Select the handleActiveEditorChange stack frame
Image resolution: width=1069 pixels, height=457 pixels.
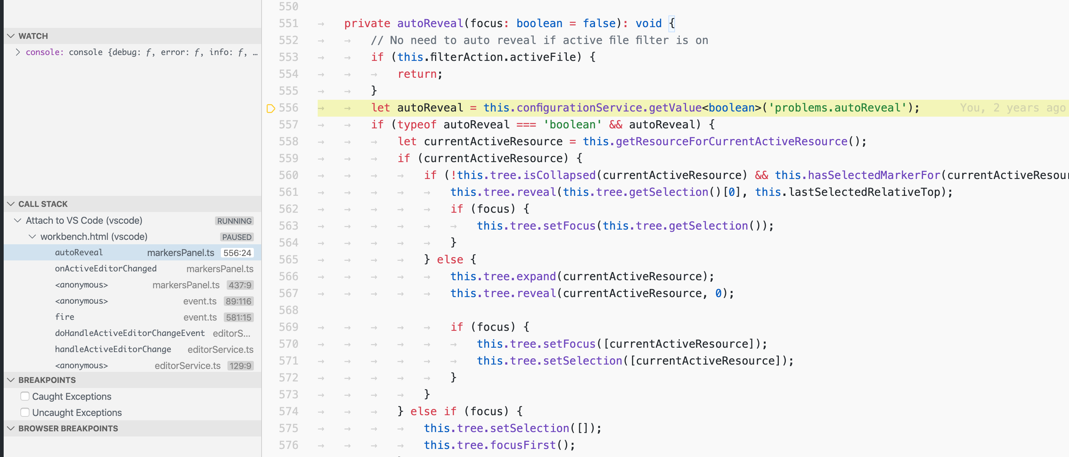pos(113,349)
